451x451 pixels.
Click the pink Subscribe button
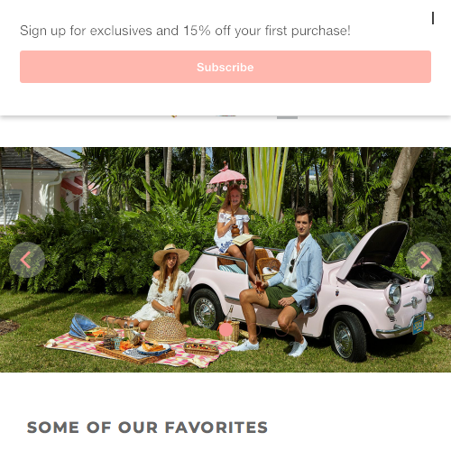click(x=225, y=67)
